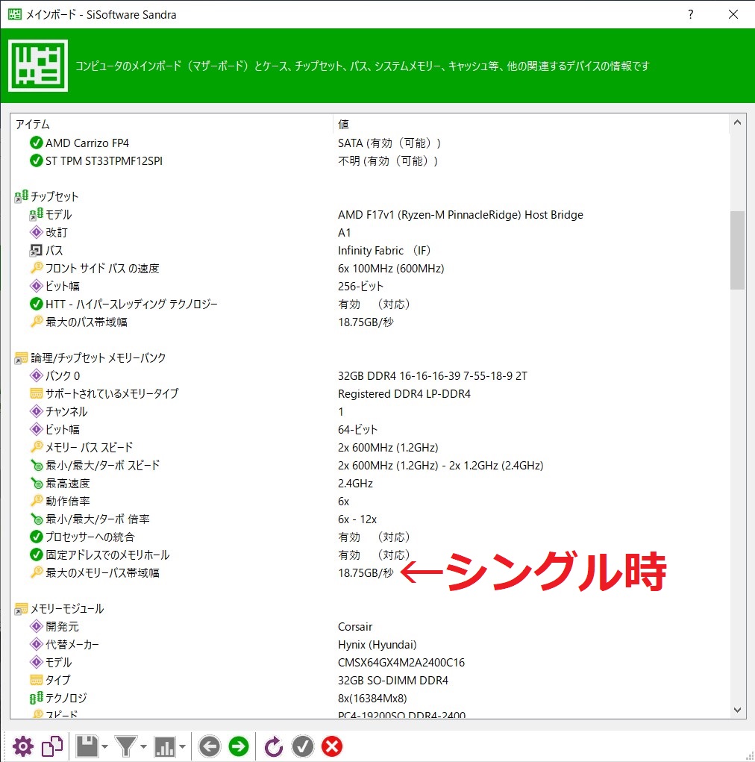Click the help question mark button
Screen dimensions: 755x762
coord(690,14)
